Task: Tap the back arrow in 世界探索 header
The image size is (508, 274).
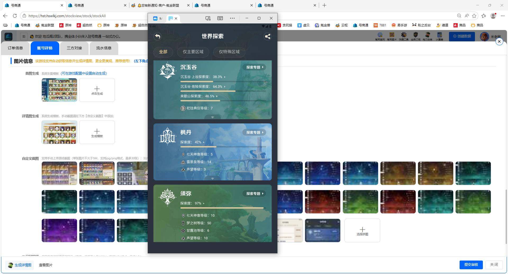Action: point(157,36)
